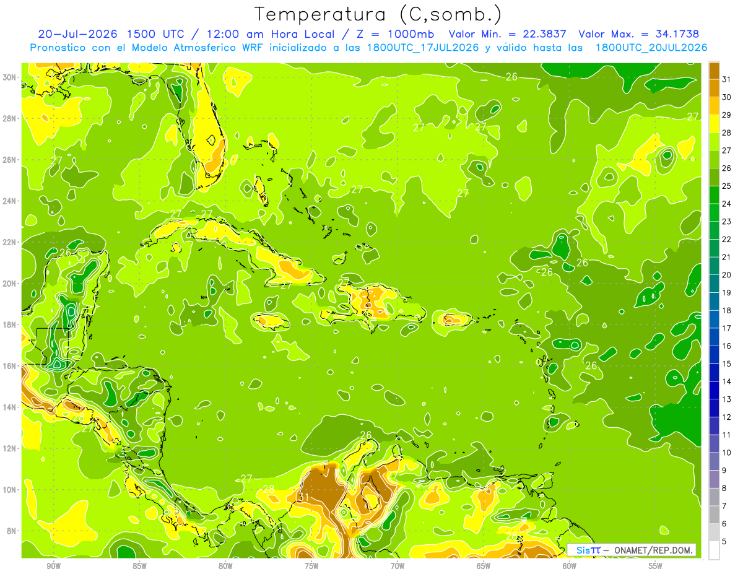The height and width of the screenshot is (574, 743).
Task: Click the color scale label '29'
Action: (x=727, y=115)
